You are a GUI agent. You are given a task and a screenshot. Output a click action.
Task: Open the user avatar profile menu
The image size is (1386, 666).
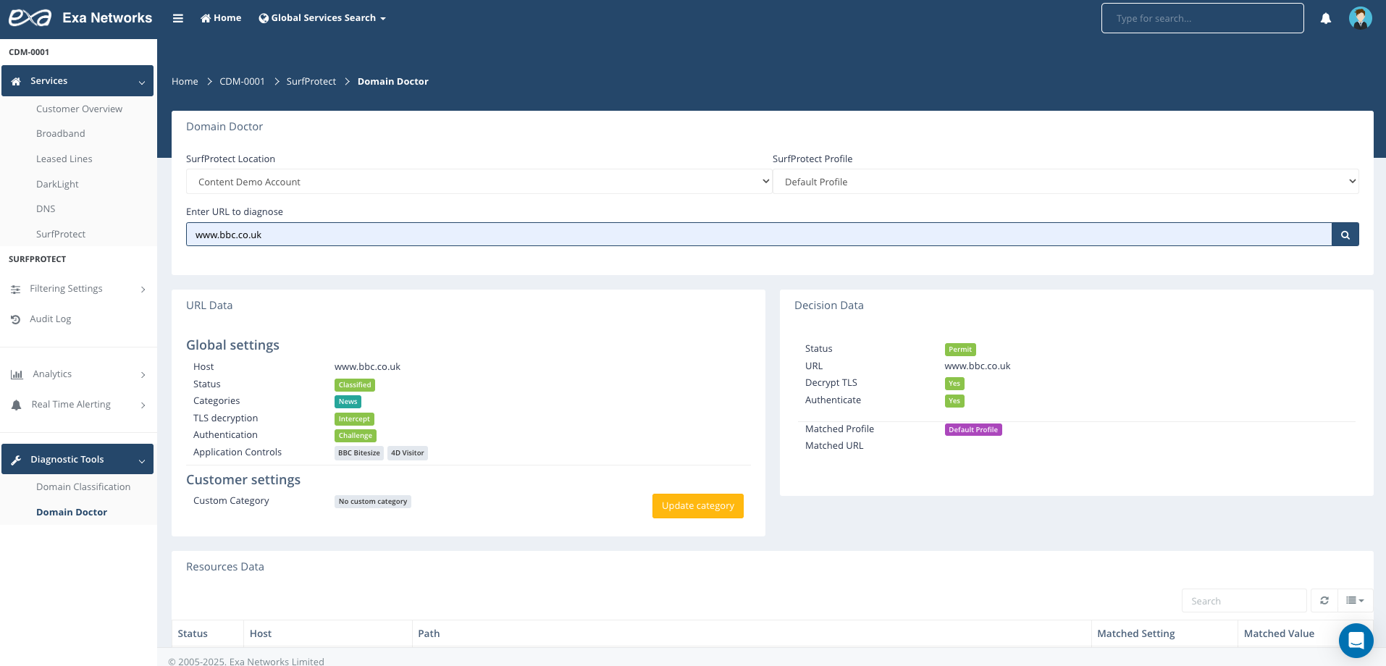click(x=1360, y=18)
